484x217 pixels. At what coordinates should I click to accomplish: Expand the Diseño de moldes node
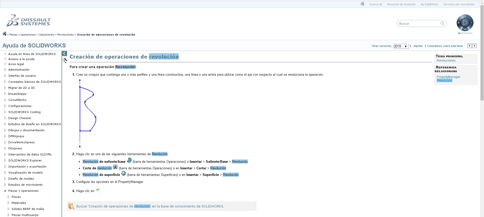click(x=5, y=178)
